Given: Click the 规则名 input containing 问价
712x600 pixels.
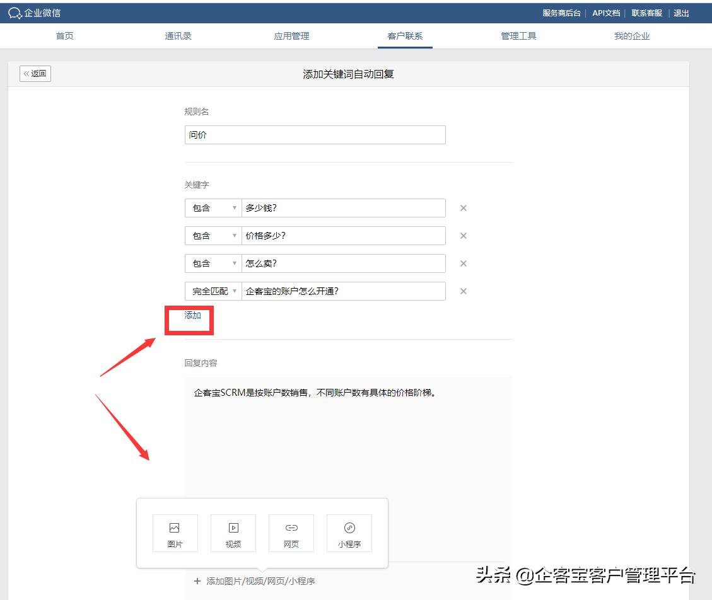Looking at the screenshot, I should point(315,134).
